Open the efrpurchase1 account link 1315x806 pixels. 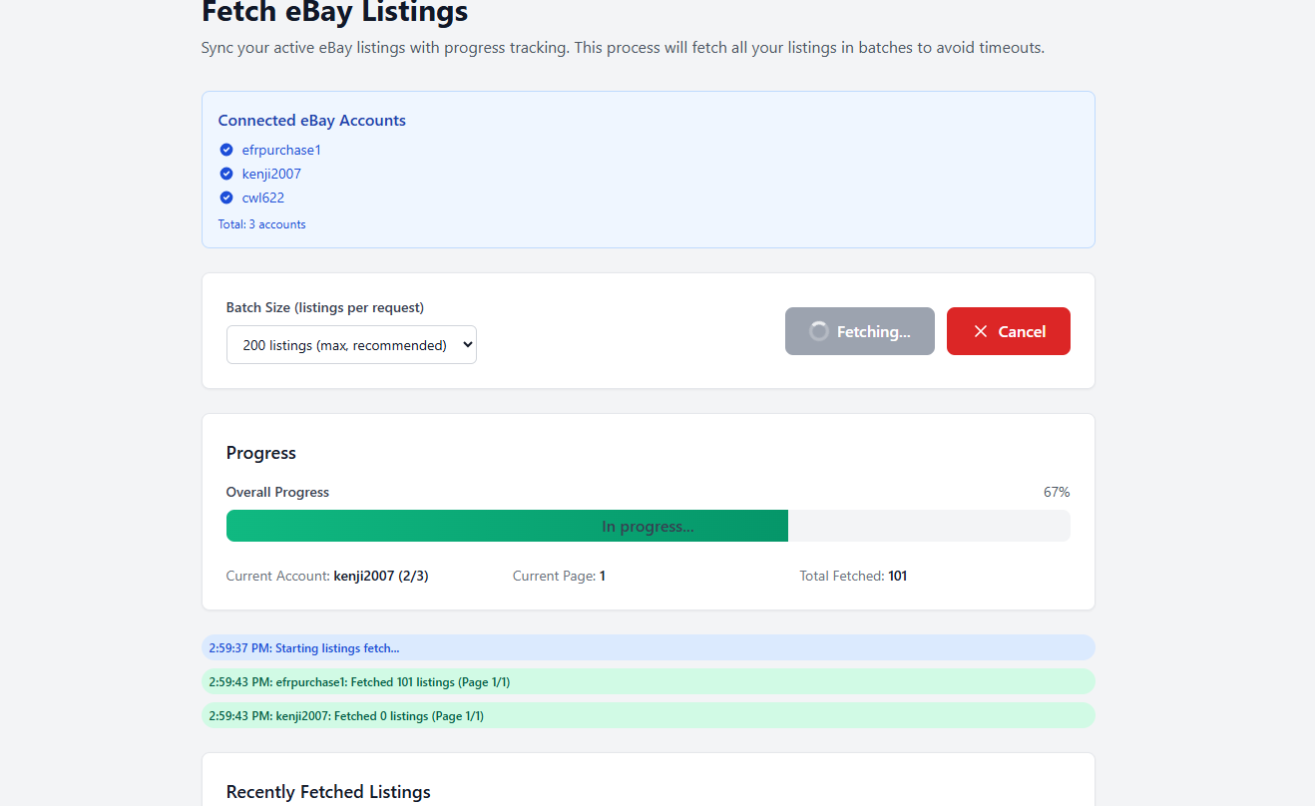281,150
